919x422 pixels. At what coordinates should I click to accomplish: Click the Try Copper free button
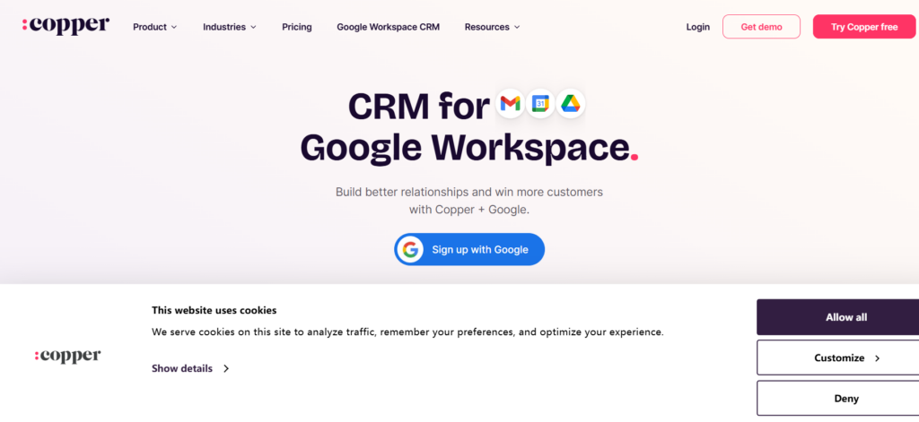(863, 27)
